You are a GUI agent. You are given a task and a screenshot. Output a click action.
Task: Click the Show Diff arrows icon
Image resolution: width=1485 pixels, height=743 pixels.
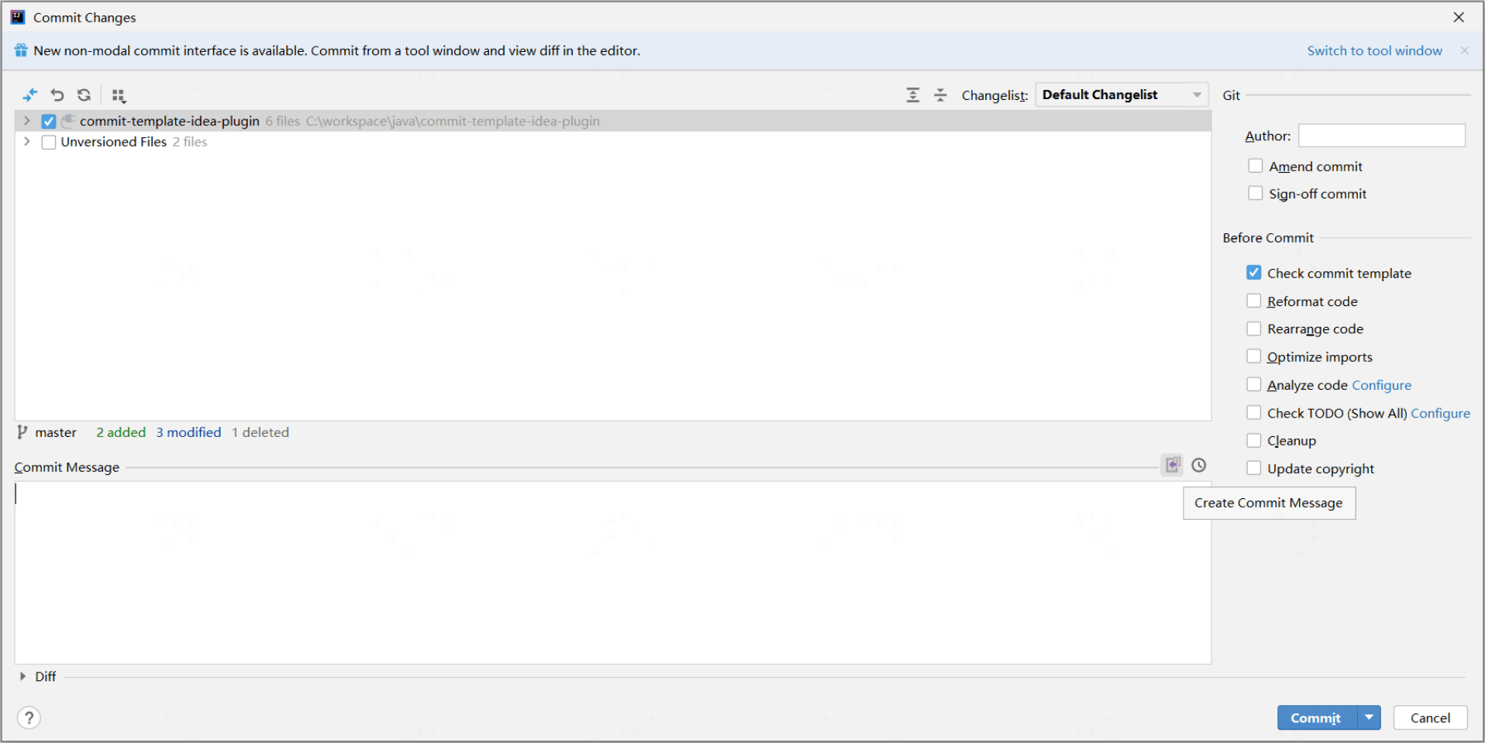pos(29,95)
